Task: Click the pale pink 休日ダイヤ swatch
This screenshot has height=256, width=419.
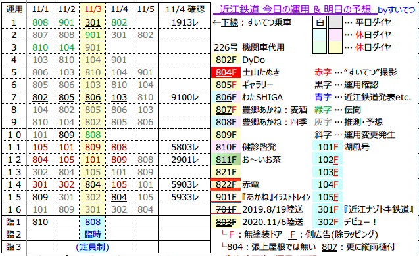Action: pos(335,35)
